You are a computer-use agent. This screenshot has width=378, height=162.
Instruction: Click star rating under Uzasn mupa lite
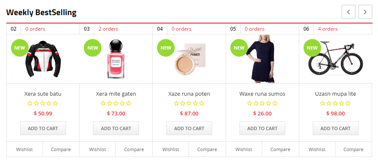pos(335,104)
